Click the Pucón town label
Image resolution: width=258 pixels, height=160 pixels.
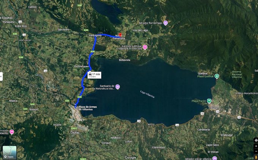(x=214, y=108)
